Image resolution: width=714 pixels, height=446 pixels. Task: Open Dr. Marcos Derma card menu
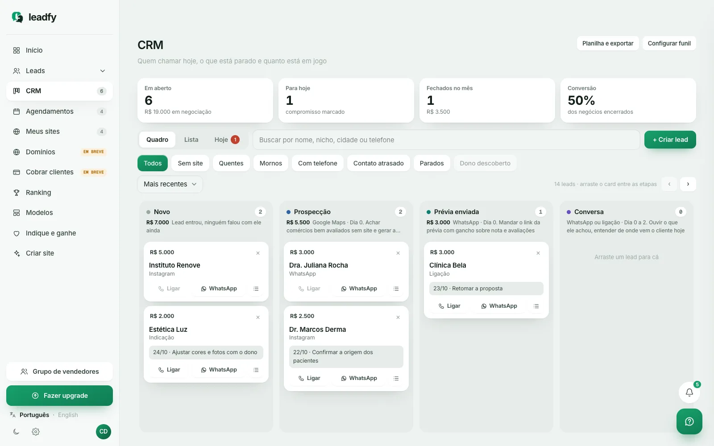pyautogui.click(x=396, y=378)
